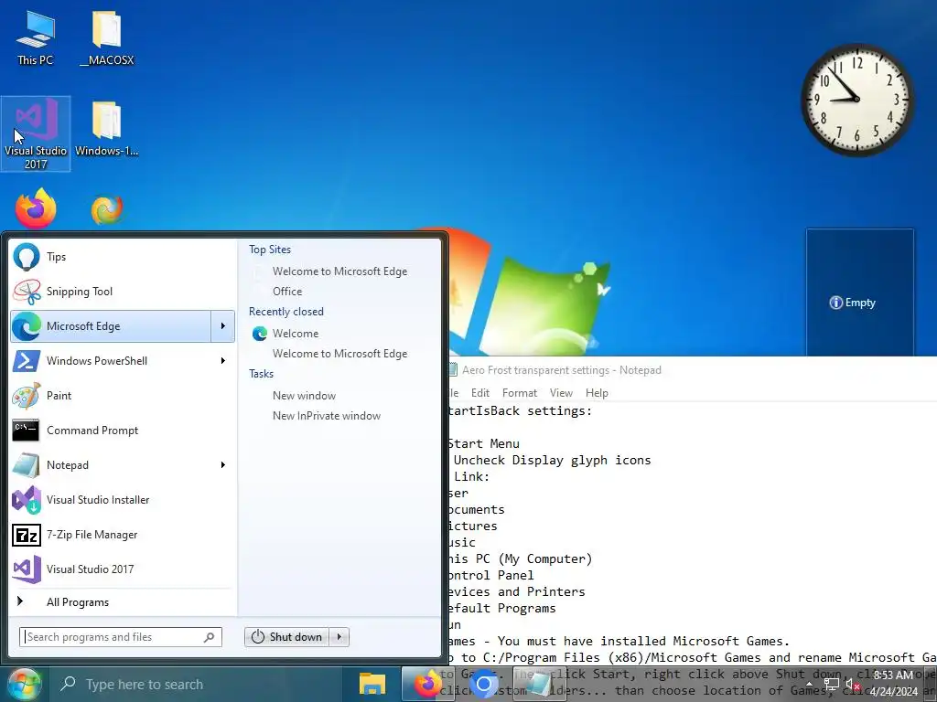Open Tips from the Start menu
Viewport: 937px width, 702px height.
(123, 257)
